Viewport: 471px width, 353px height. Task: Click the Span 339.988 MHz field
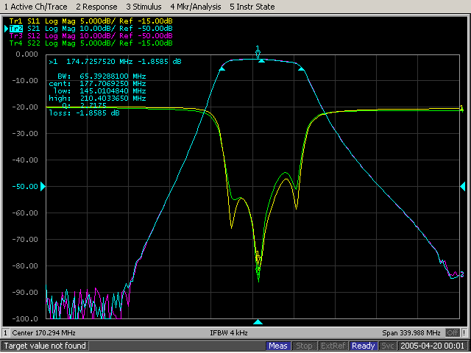click(411, 332)
